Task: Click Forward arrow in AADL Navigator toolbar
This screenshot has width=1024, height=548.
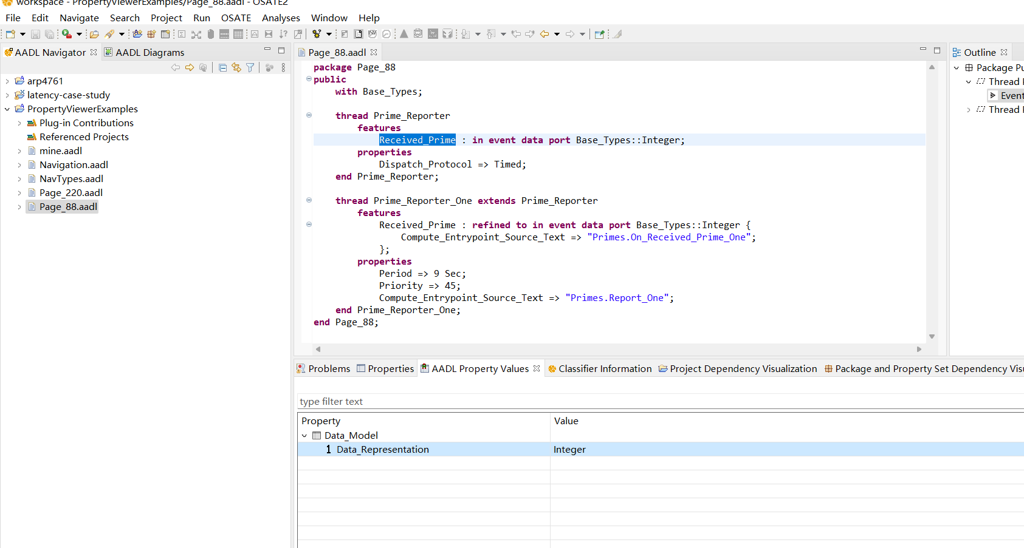Action: [x=190, y=67]
